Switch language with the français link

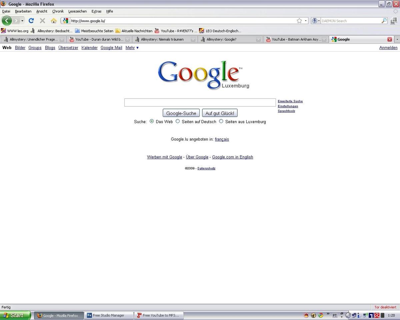pyautogui.click(x=222, y=139)
